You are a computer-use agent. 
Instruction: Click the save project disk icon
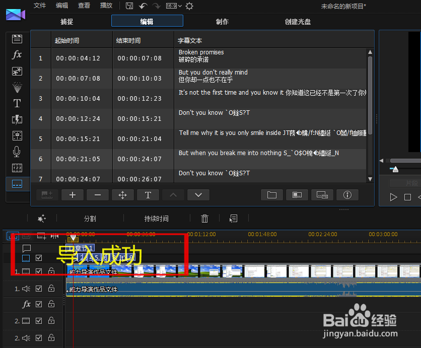(129, 6)
